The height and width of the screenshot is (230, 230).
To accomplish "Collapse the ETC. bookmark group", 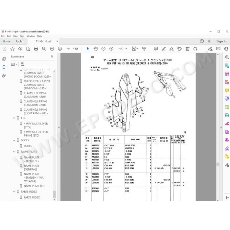I will coord(14,118).
